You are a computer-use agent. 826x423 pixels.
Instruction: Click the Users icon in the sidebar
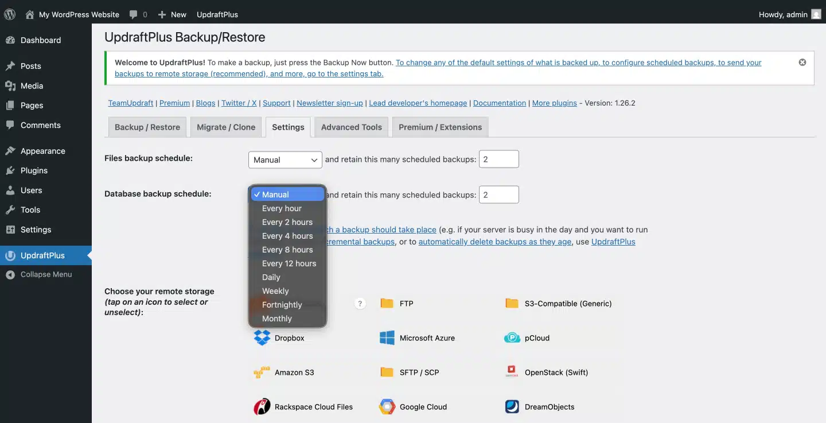click(x=10, y=190)
